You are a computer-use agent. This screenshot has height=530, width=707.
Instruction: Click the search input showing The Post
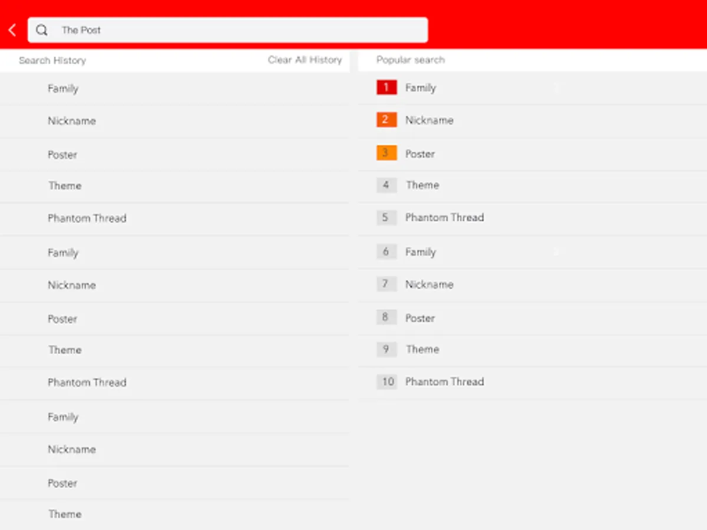[227, 29]
